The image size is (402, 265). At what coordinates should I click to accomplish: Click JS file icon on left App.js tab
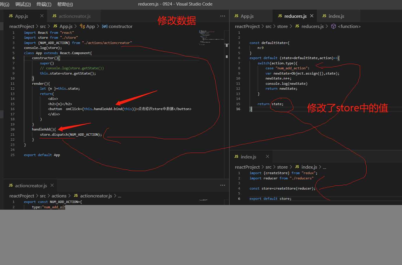coord(11,16)
